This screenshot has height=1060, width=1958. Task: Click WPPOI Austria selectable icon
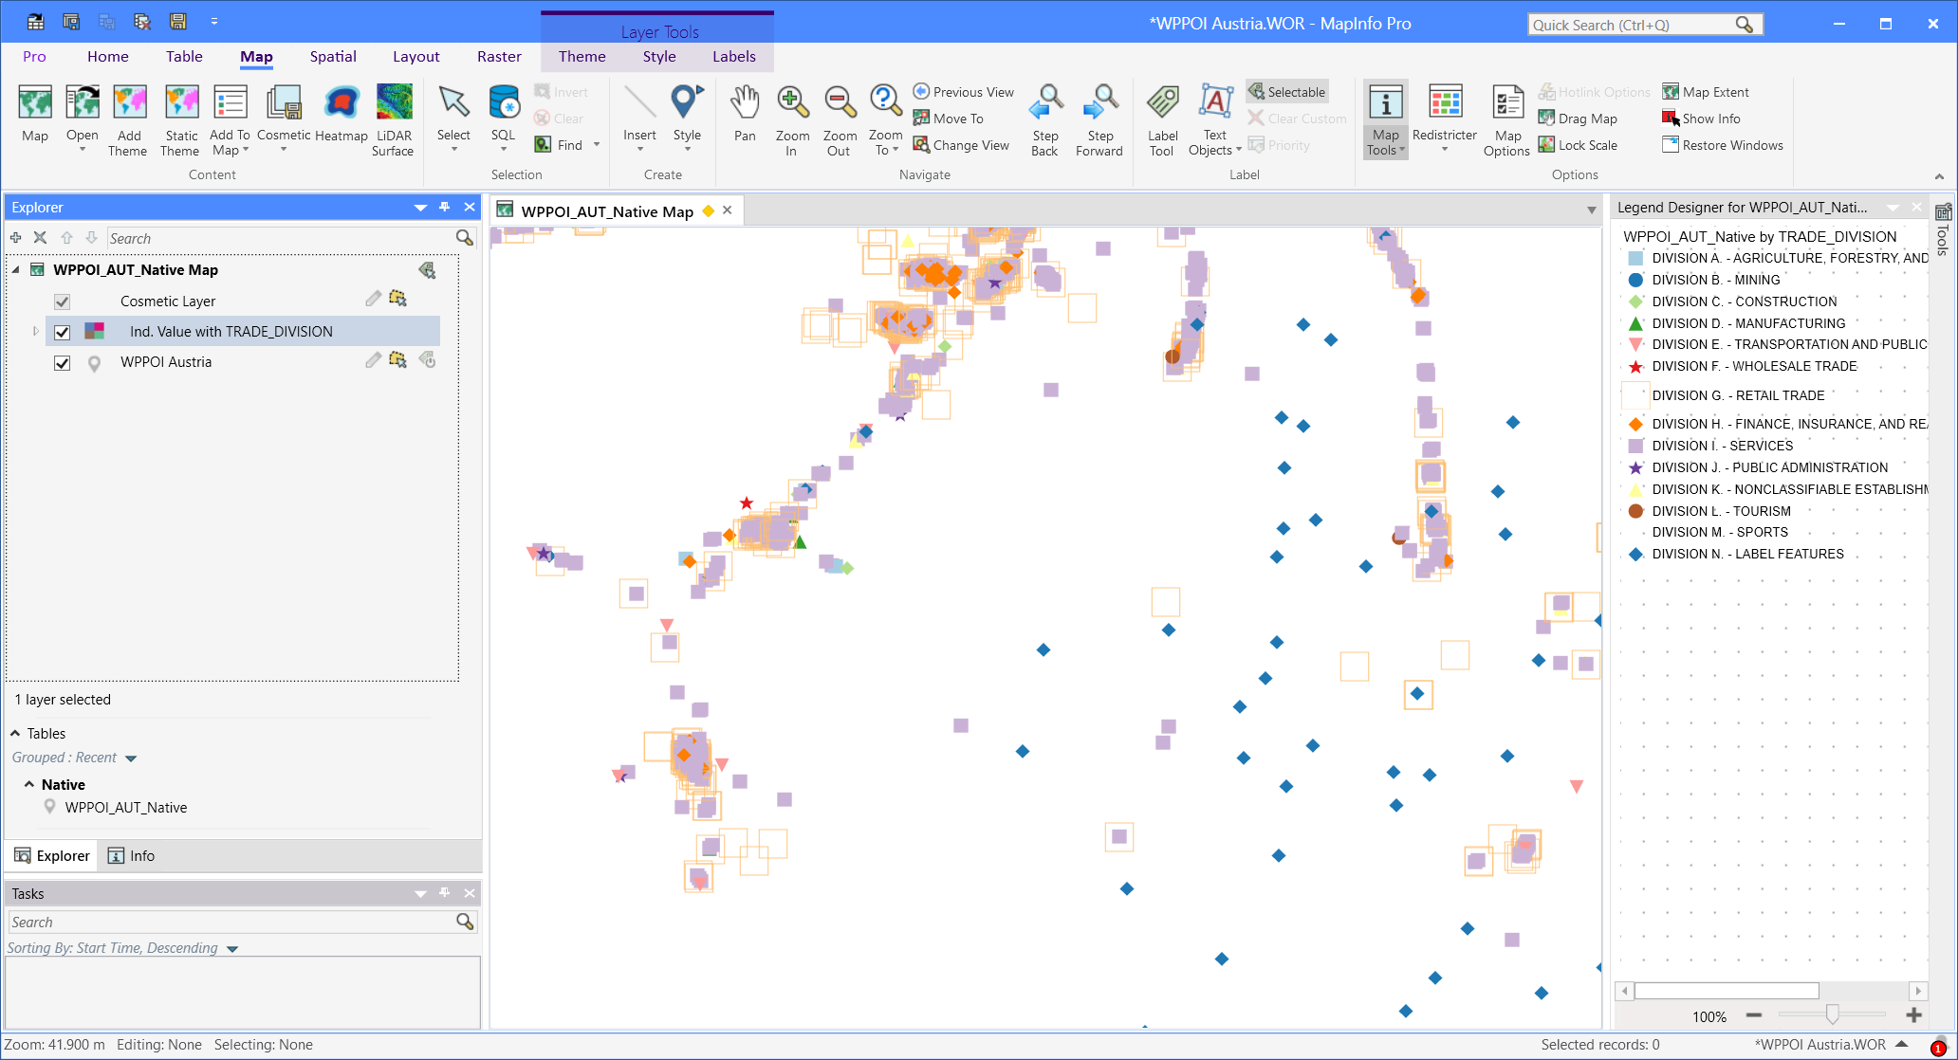coord(397,360)
